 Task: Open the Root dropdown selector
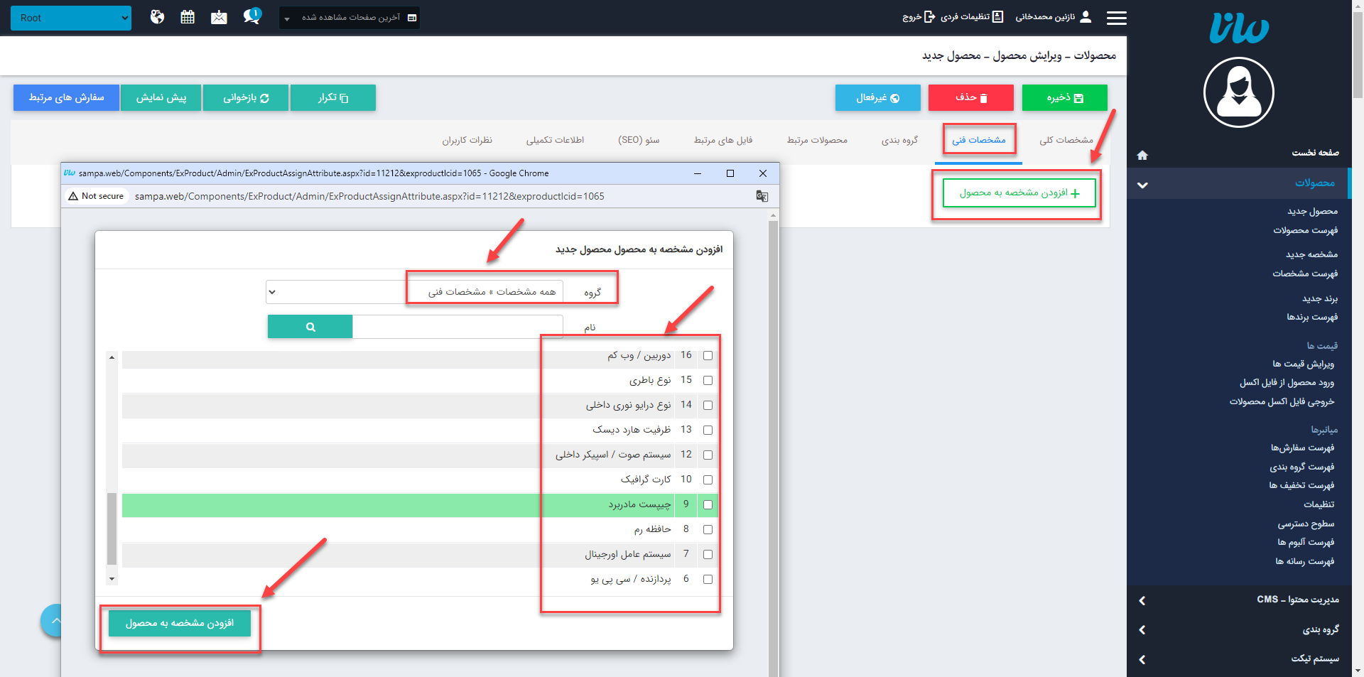[71, 18]
